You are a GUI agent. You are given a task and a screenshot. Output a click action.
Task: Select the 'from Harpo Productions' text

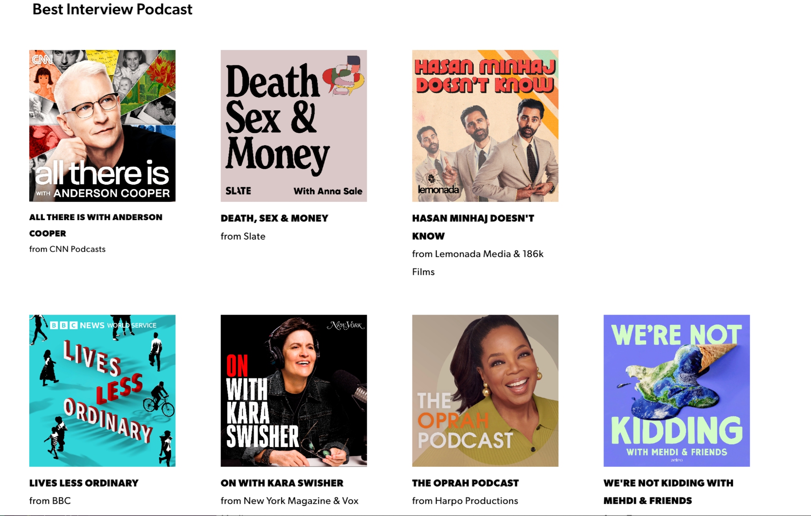tap(465, 501)
